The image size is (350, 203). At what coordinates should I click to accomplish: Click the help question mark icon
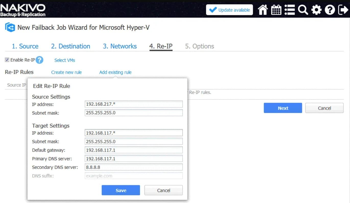[x=330, y=9]
